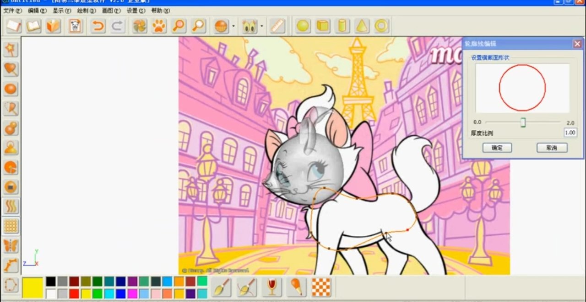Select the orange ball tool
The height and width of the screenshot is (302, 586).
tap(11, 89)
